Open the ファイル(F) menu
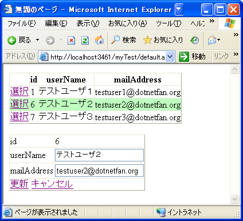This screenshot has width=243, height=221. pyautogui.click(x=22, y=23)
